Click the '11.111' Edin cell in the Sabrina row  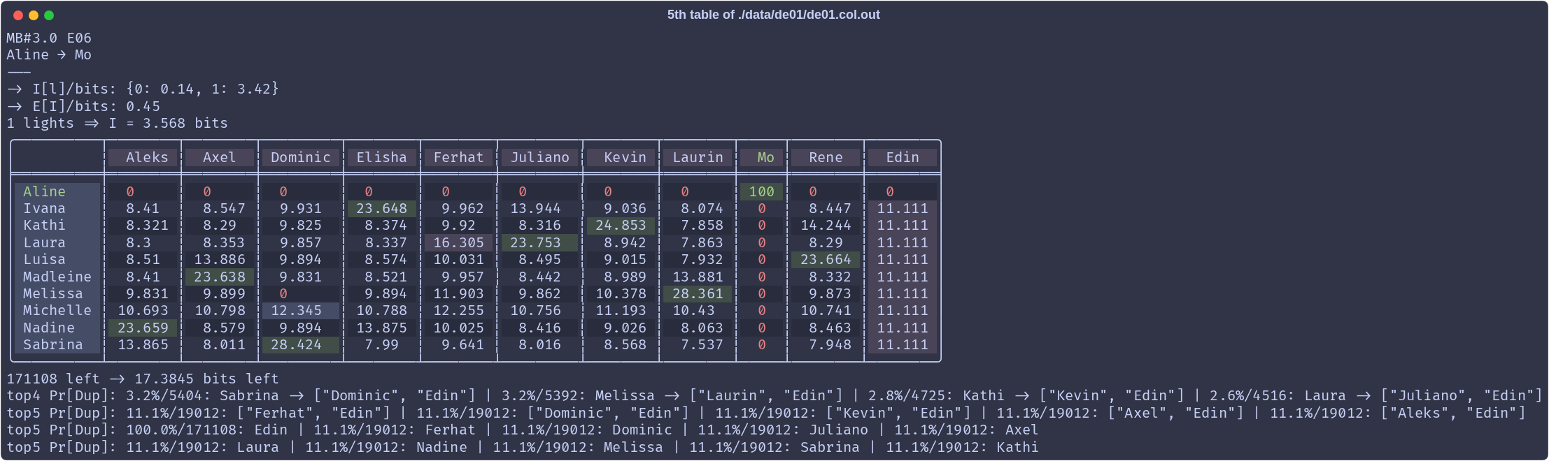tap(903, 344)
